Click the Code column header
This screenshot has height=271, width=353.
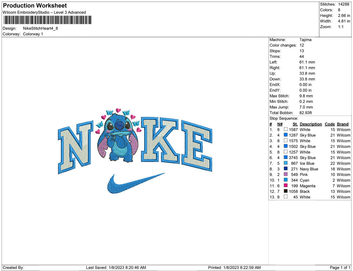329,124
